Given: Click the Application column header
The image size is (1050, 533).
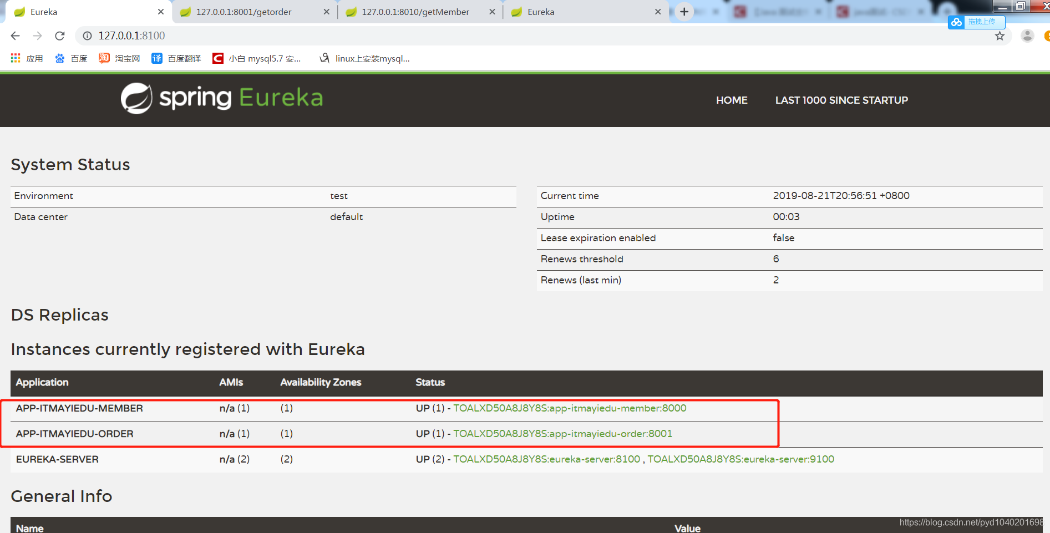Looking at the screenshot, I should 42,382.
